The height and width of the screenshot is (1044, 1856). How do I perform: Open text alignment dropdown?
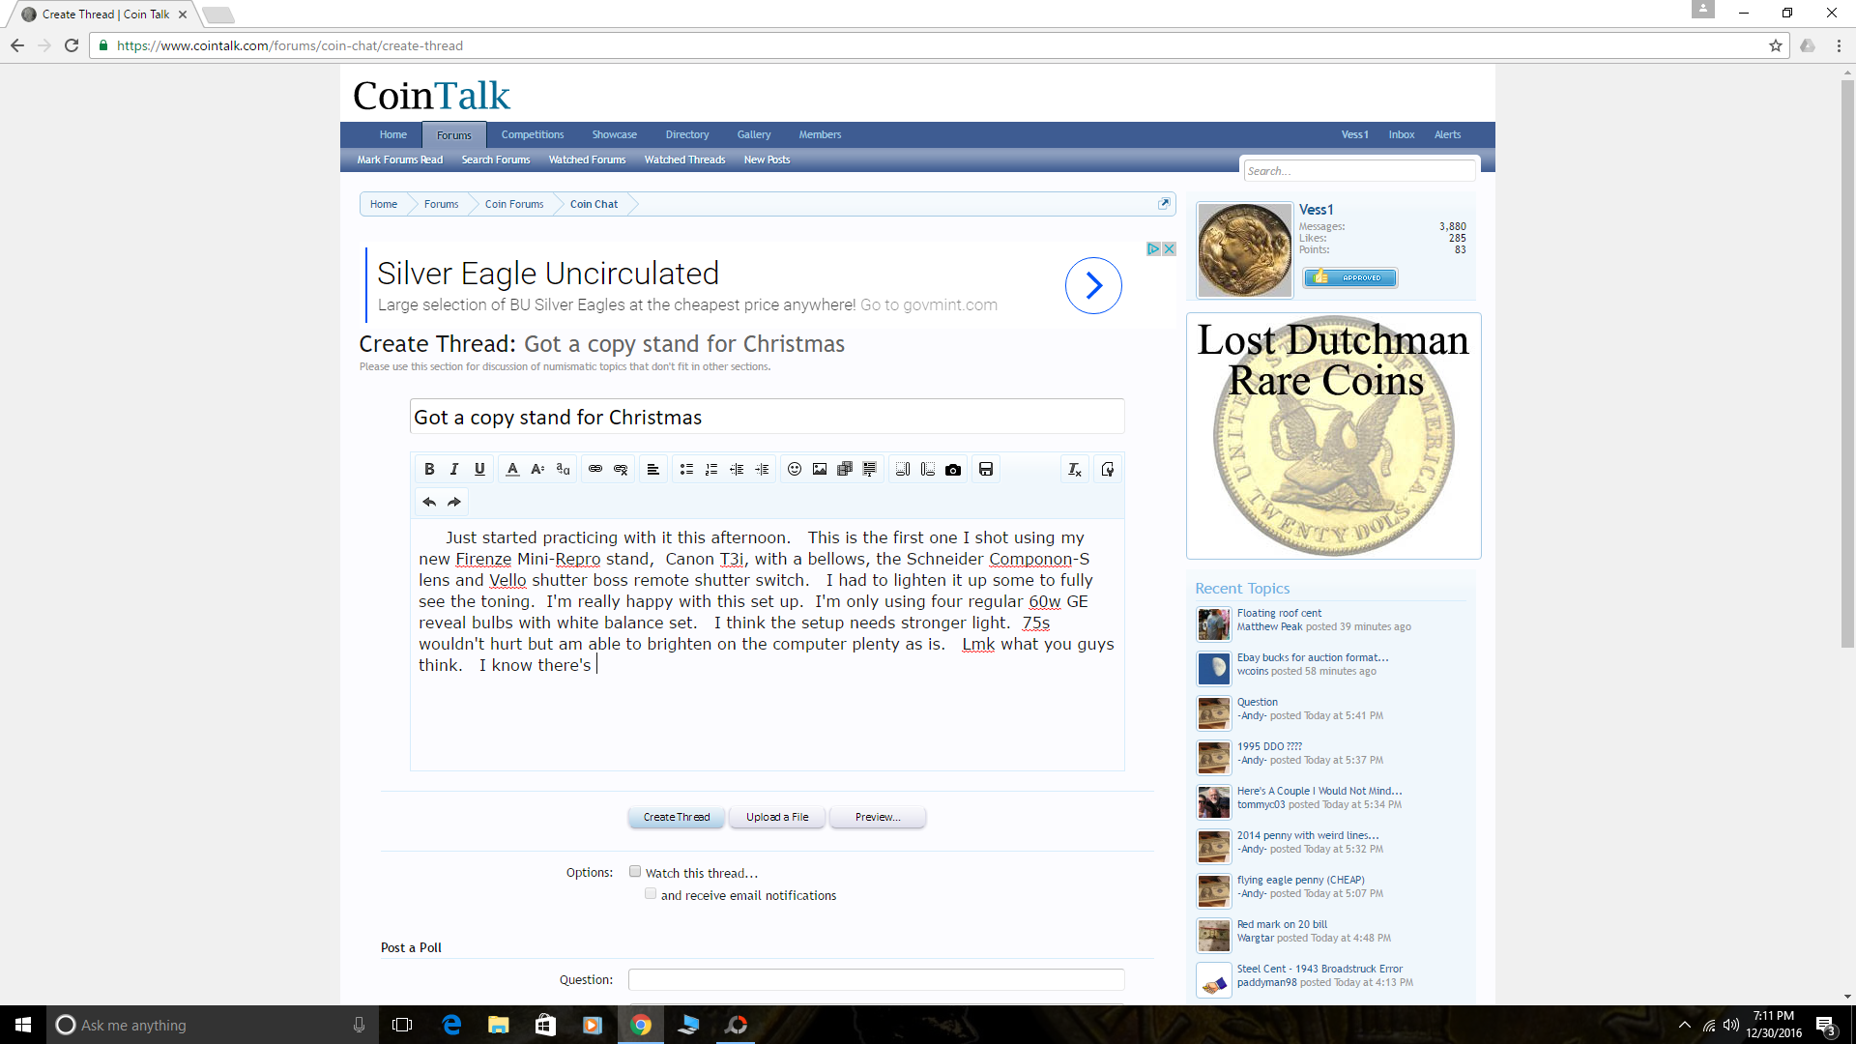click(x=653, y=469)
